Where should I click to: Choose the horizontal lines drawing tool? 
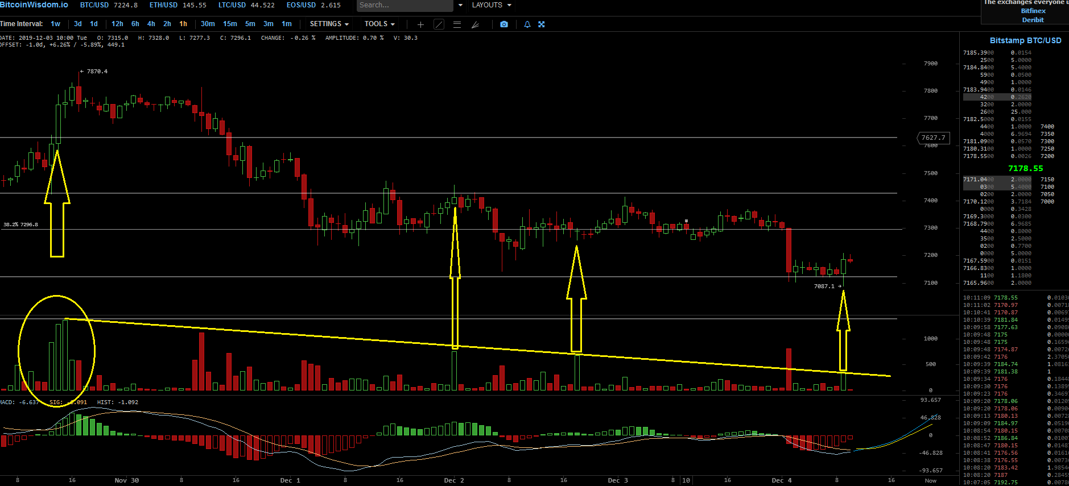(457, 24)
